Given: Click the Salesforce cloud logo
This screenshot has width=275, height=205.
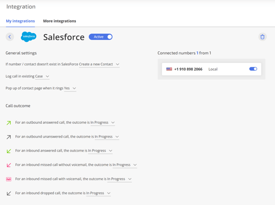Looking at the screenshot, I should click(29, 37).
